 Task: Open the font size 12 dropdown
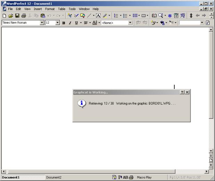58,23
